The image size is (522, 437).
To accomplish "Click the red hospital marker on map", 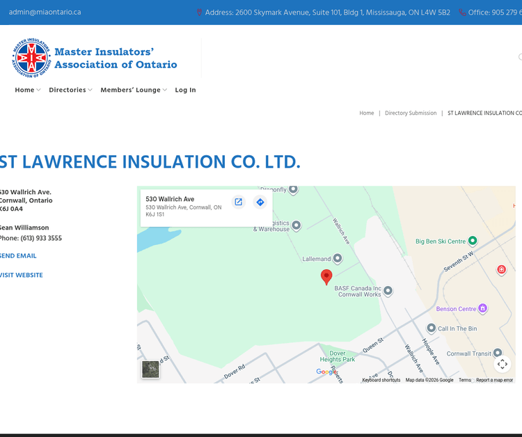I will point(501,269).
